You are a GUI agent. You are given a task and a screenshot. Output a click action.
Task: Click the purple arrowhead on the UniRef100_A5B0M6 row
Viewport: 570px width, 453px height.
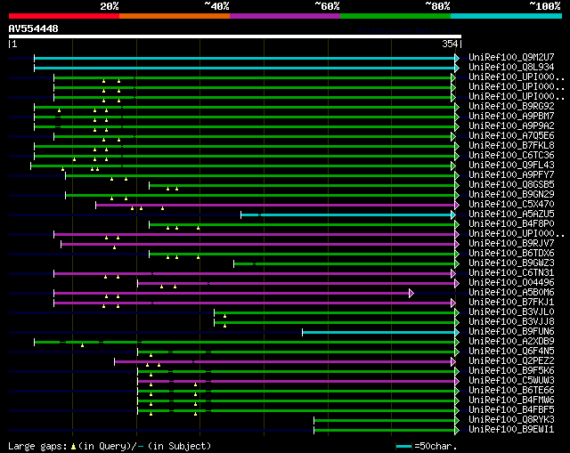coord(411,293)
